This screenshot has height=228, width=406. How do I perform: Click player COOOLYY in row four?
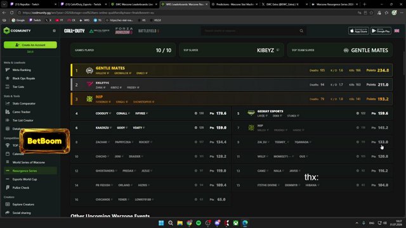(102, 113)
